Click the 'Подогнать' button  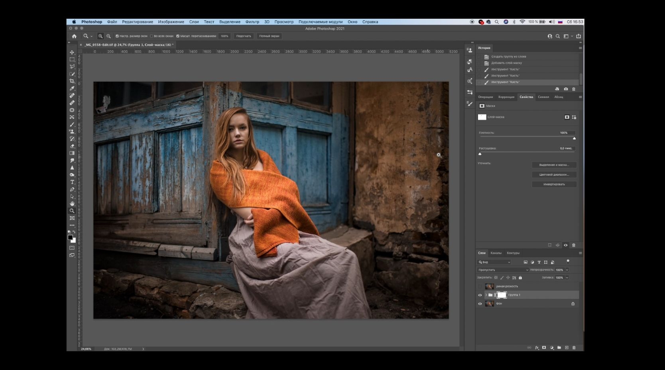[x=244, y=36]
